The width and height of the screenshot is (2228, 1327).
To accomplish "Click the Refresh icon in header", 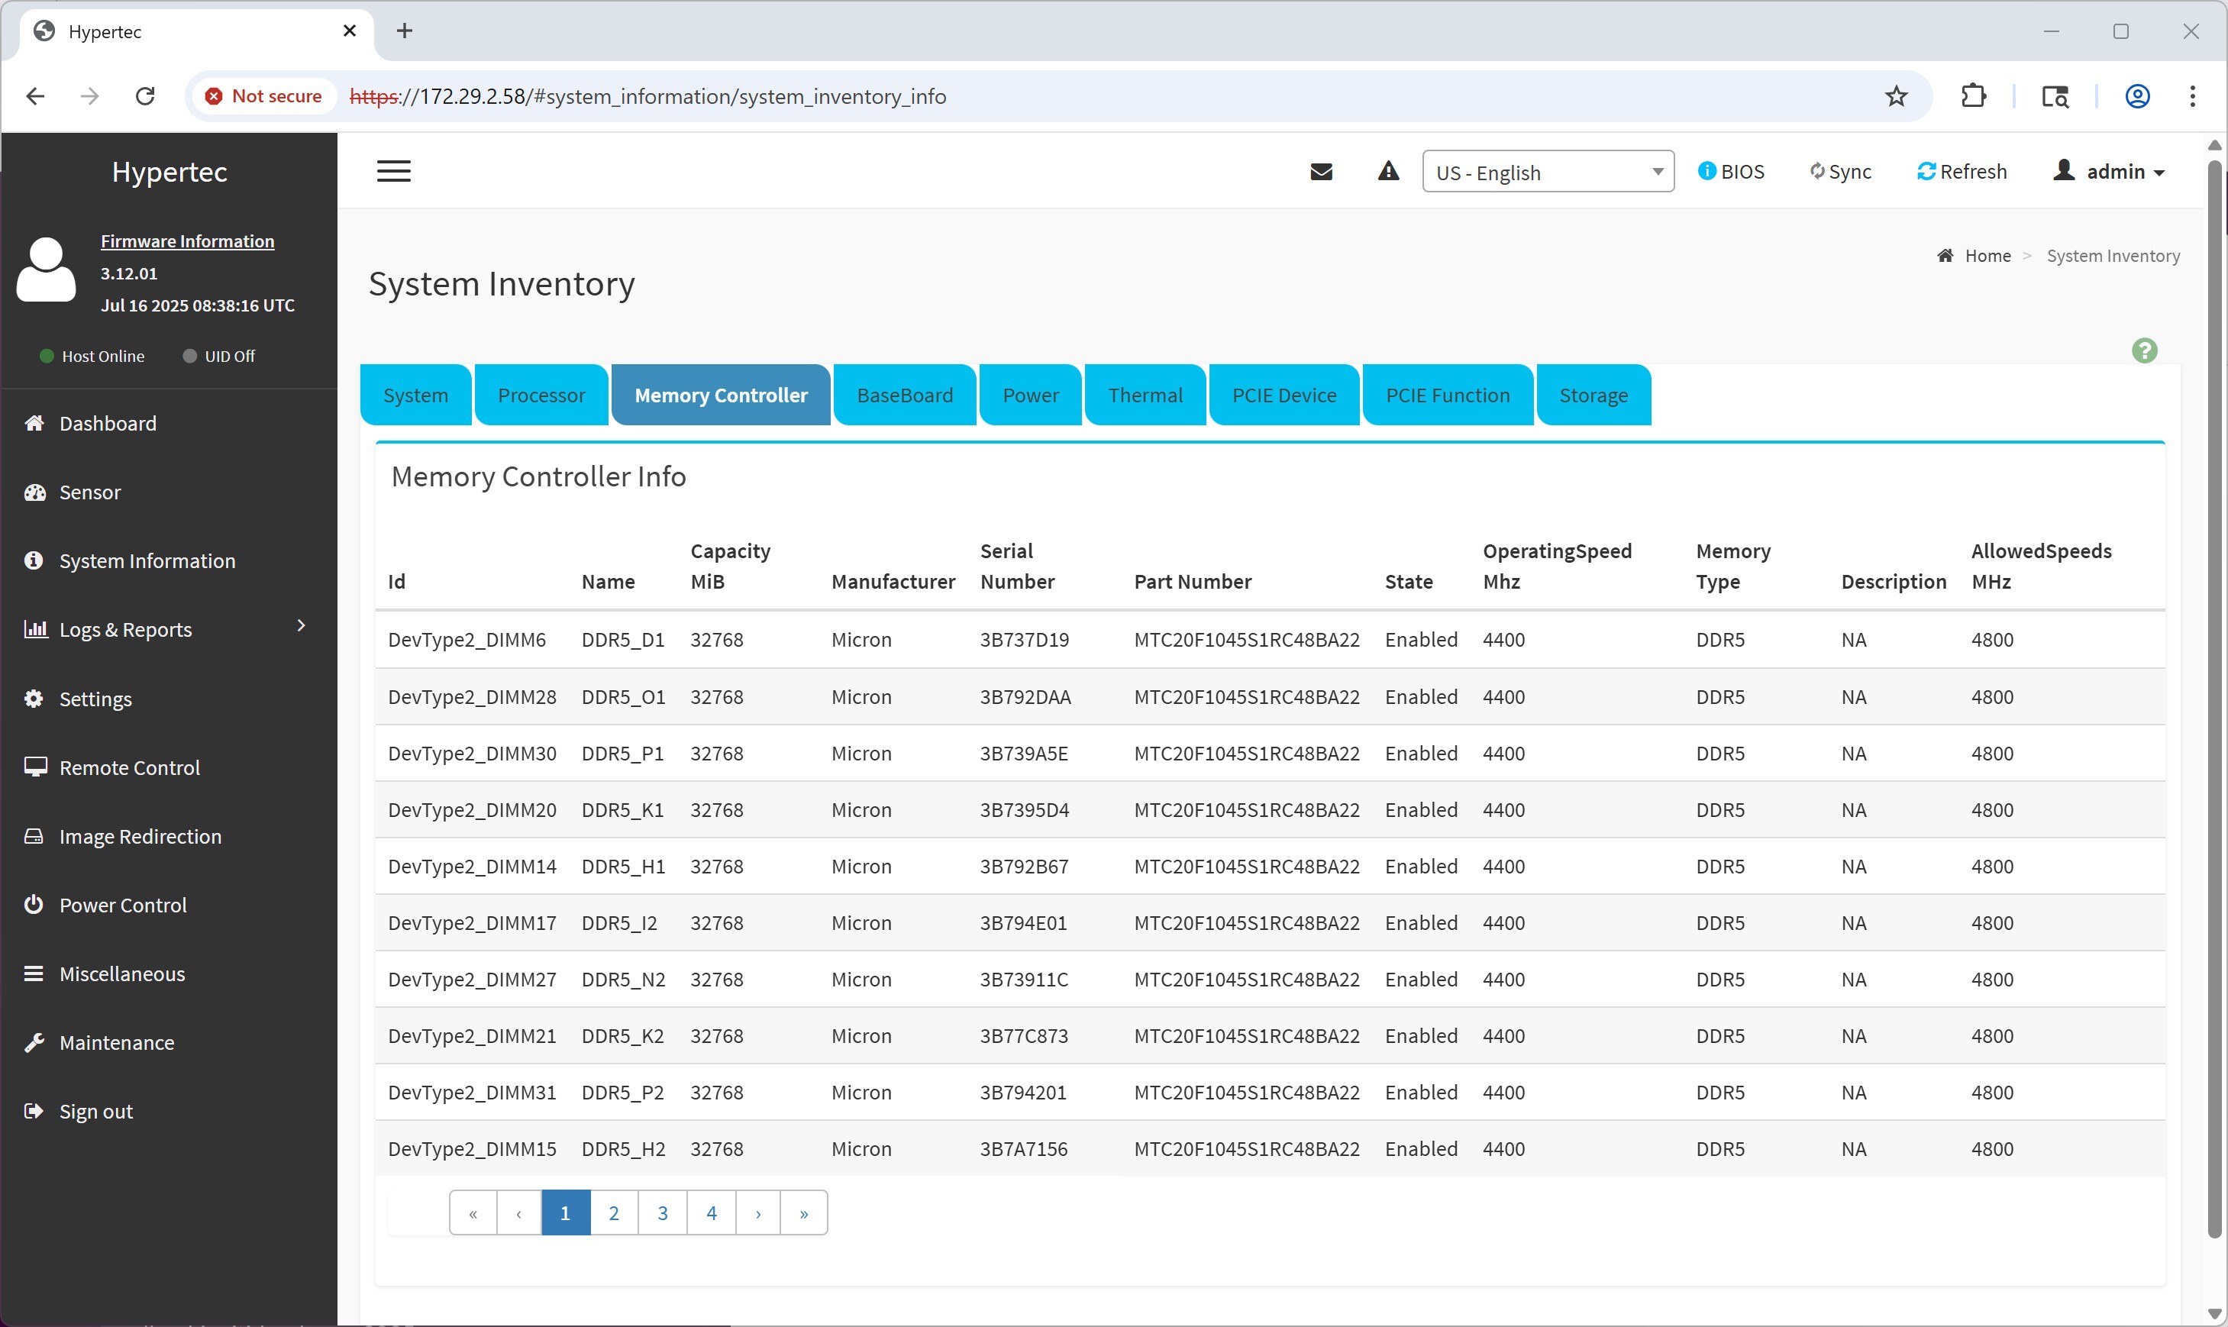I will point(1926,171).
